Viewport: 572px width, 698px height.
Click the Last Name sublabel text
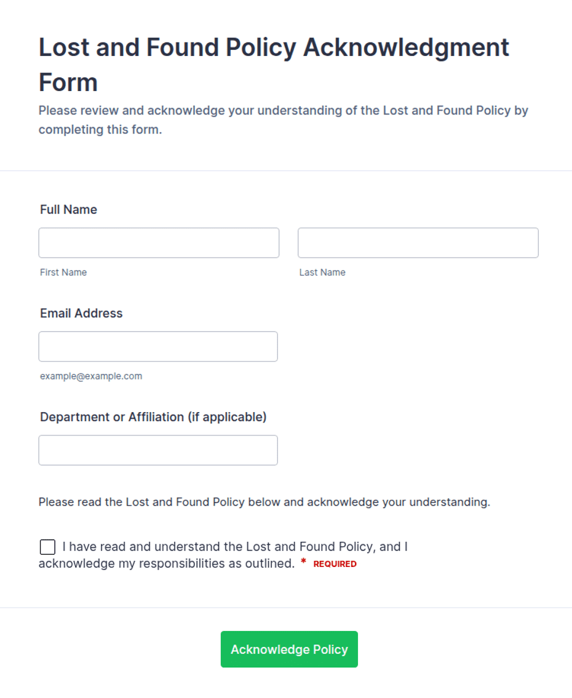click(322, 272)
